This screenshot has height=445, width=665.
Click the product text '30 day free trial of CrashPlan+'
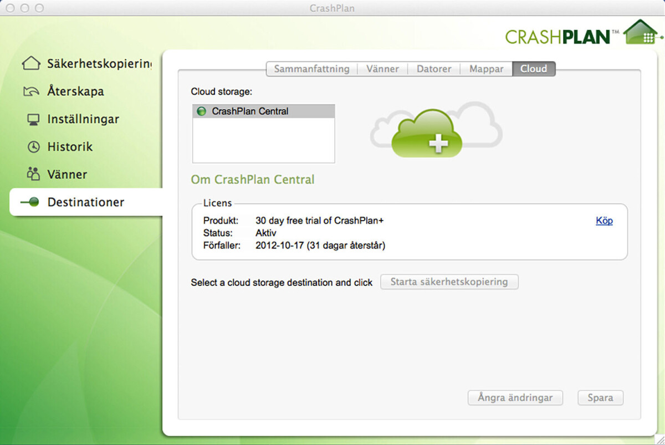320,221
